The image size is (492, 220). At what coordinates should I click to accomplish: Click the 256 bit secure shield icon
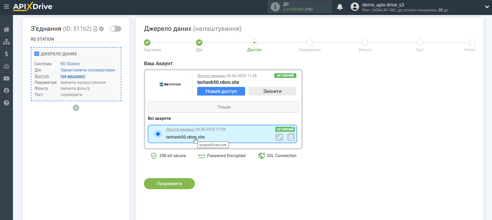pos(154,156)
